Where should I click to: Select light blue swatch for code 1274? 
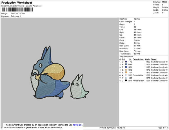point(126,78)
